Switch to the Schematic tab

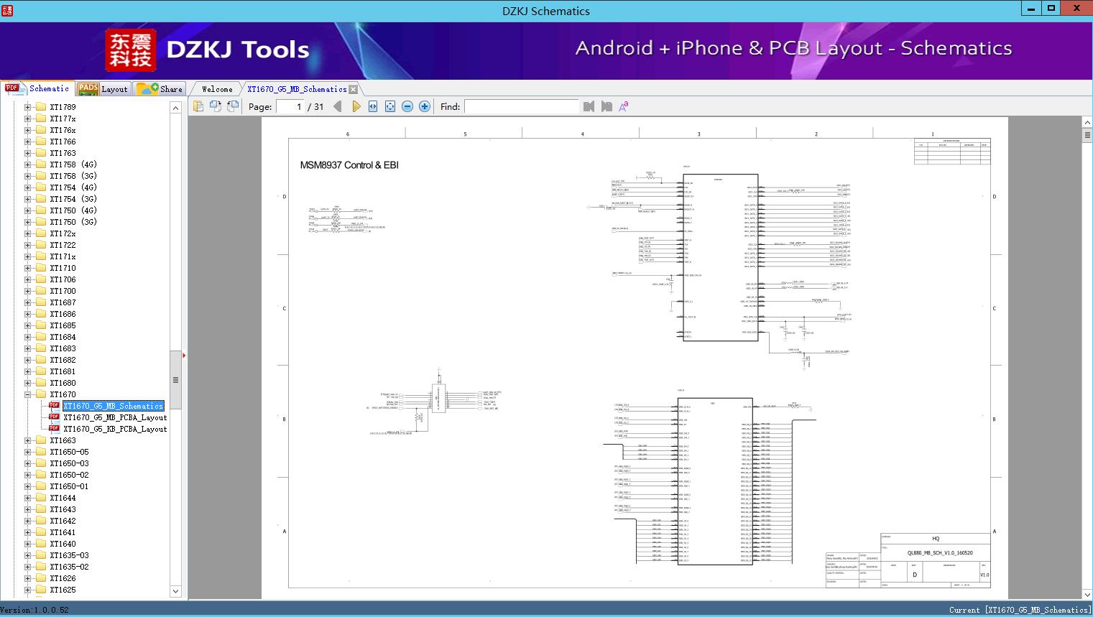click(37, 88)
